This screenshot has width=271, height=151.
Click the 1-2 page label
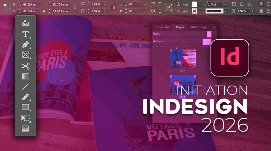point(183,71)
